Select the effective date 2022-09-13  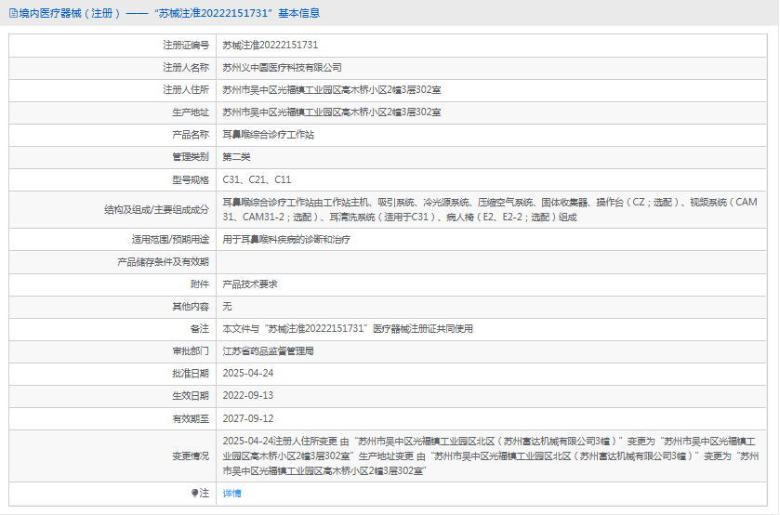(247, 396)
